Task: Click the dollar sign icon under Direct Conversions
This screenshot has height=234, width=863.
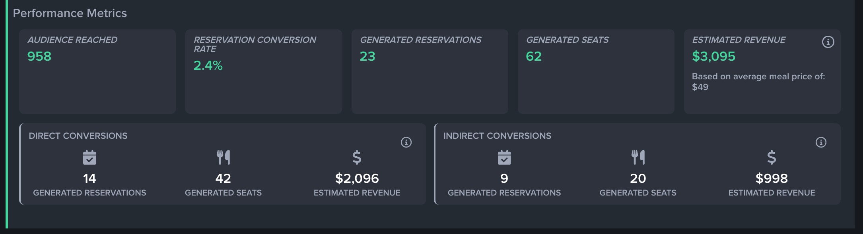Action: point(357,157)
